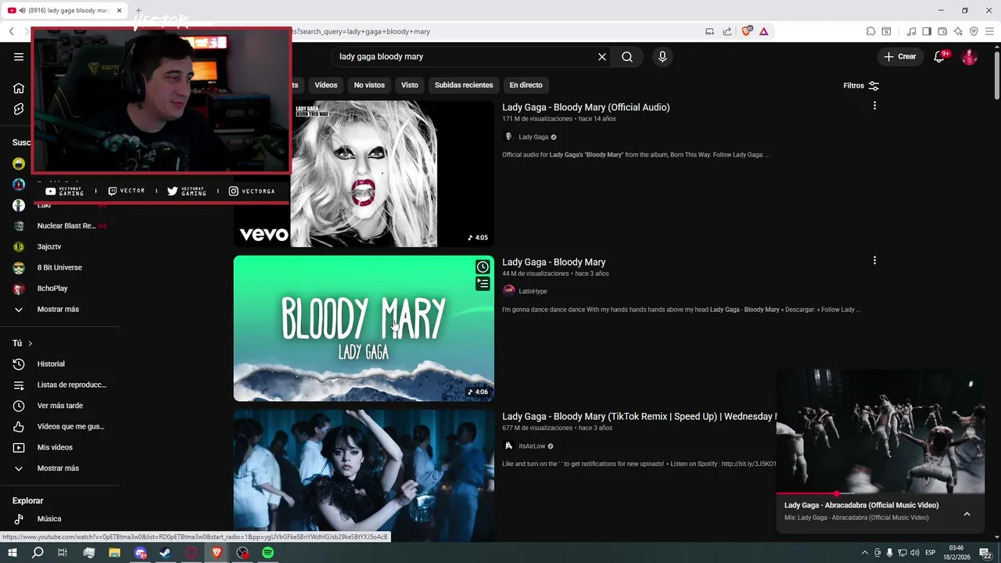Open Leo AI sparkle icon

[x=958, y=31]
